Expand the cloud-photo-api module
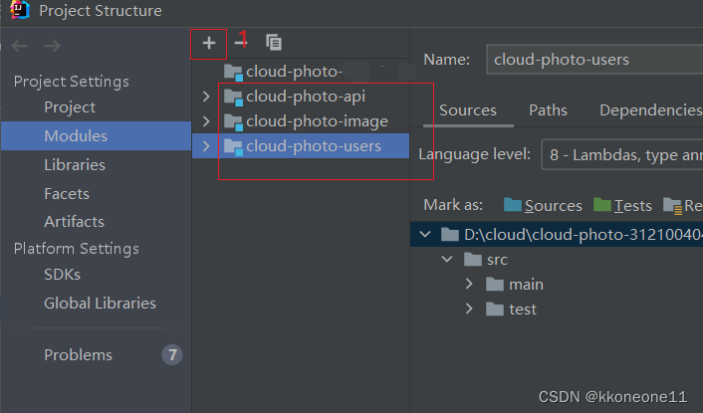 [206, 97]
